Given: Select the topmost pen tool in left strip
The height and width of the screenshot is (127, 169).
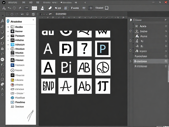Looking at the screenshot, I should (2, 21).
